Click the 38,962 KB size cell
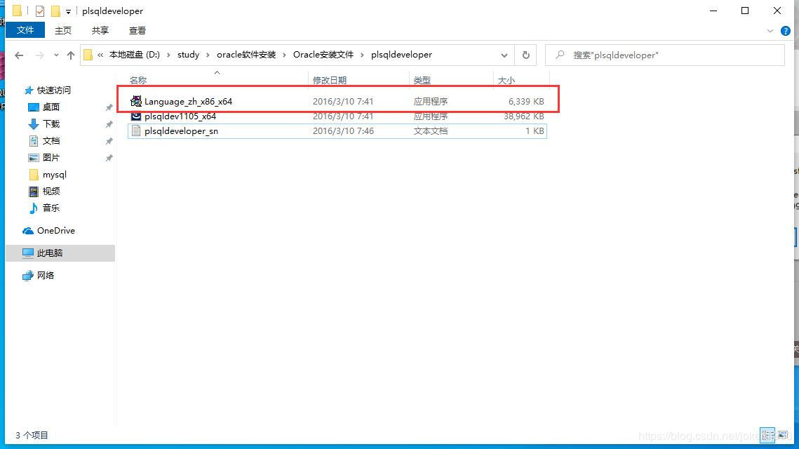 [x=524, y=116]
